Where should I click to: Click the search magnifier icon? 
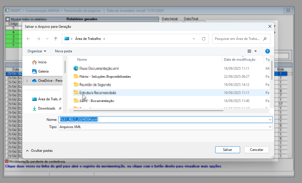[265, 39]
